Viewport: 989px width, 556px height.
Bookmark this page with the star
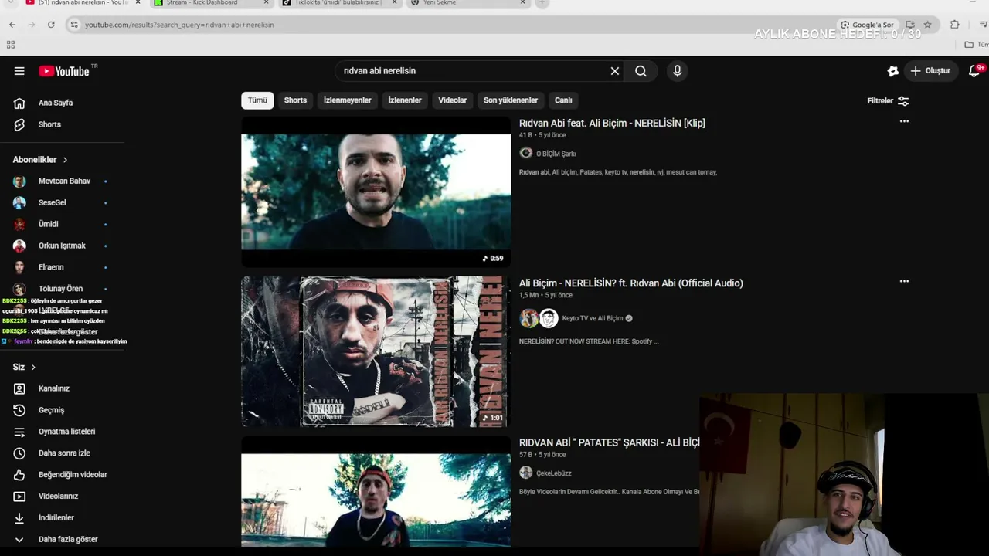click(927, 25)
